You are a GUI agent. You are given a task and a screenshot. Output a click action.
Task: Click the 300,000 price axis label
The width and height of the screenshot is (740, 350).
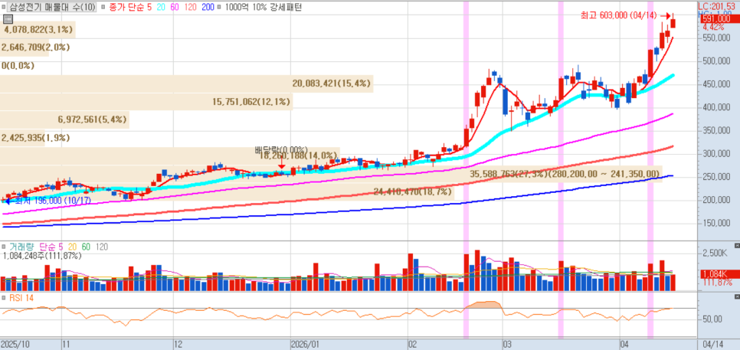(715, 154)
